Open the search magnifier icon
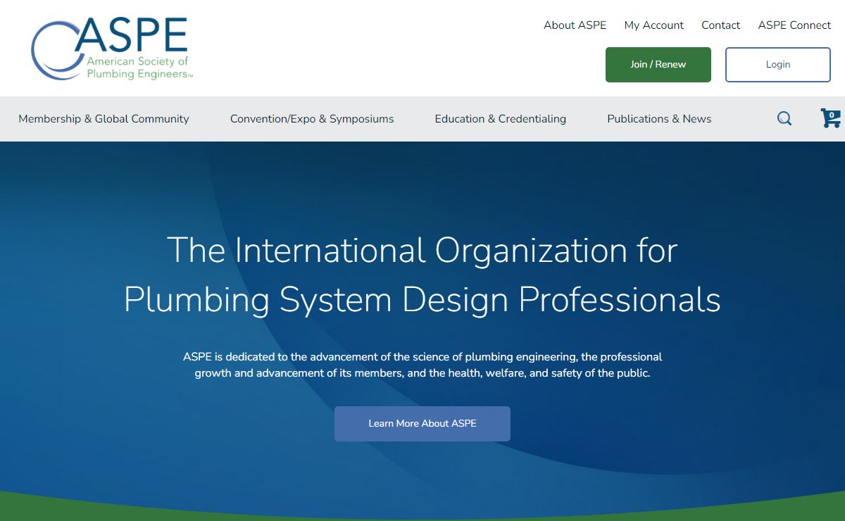Image resolution: width=845 pixels, height=521 pixels. pos(784,118)
